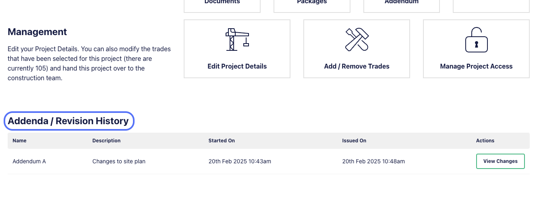The width and height of the screenshot is (539, 200).
Task: Click the Name column header
Action: pos(19,141)
